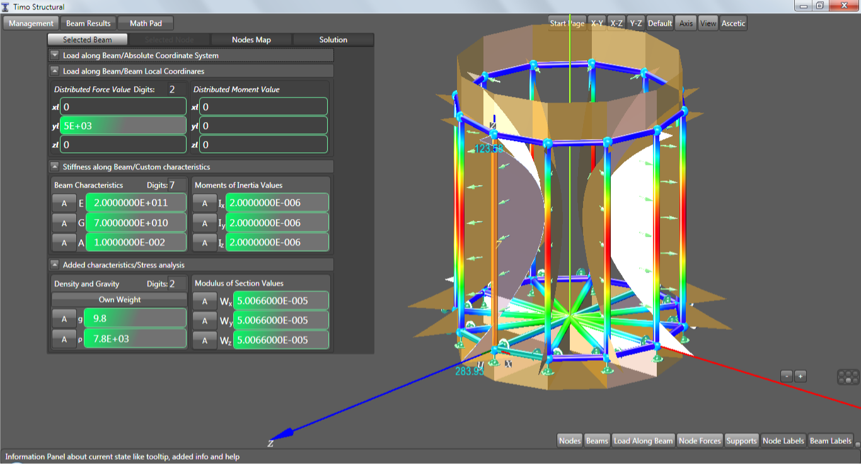Collapse Stiffness along Beam/Custom characteristics section
This screenshot has height=464, width=861.
click(x=54, y=166)
